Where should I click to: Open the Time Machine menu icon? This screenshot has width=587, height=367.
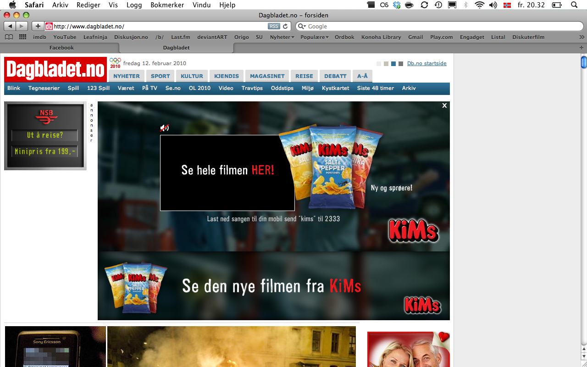438,5
